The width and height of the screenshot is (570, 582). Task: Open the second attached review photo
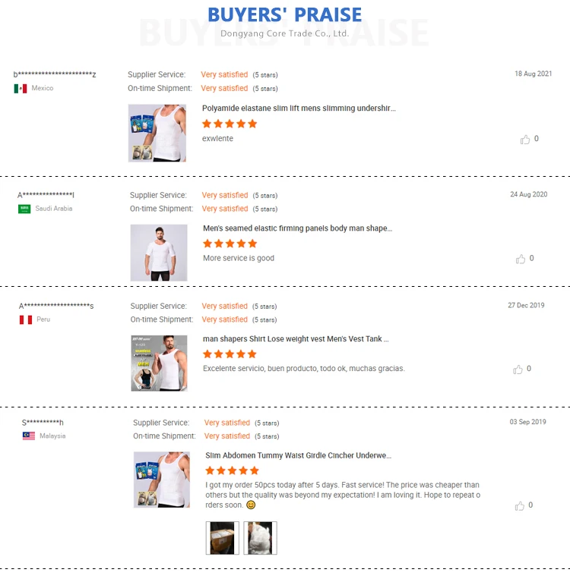[260, 538]
